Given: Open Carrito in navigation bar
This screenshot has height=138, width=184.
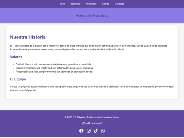Looking at the screenshot, I should click(x=106, y=4).
